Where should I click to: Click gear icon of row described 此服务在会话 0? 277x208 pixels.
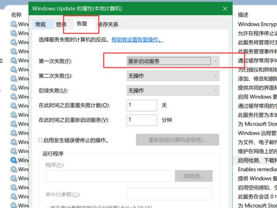point(14,196)
